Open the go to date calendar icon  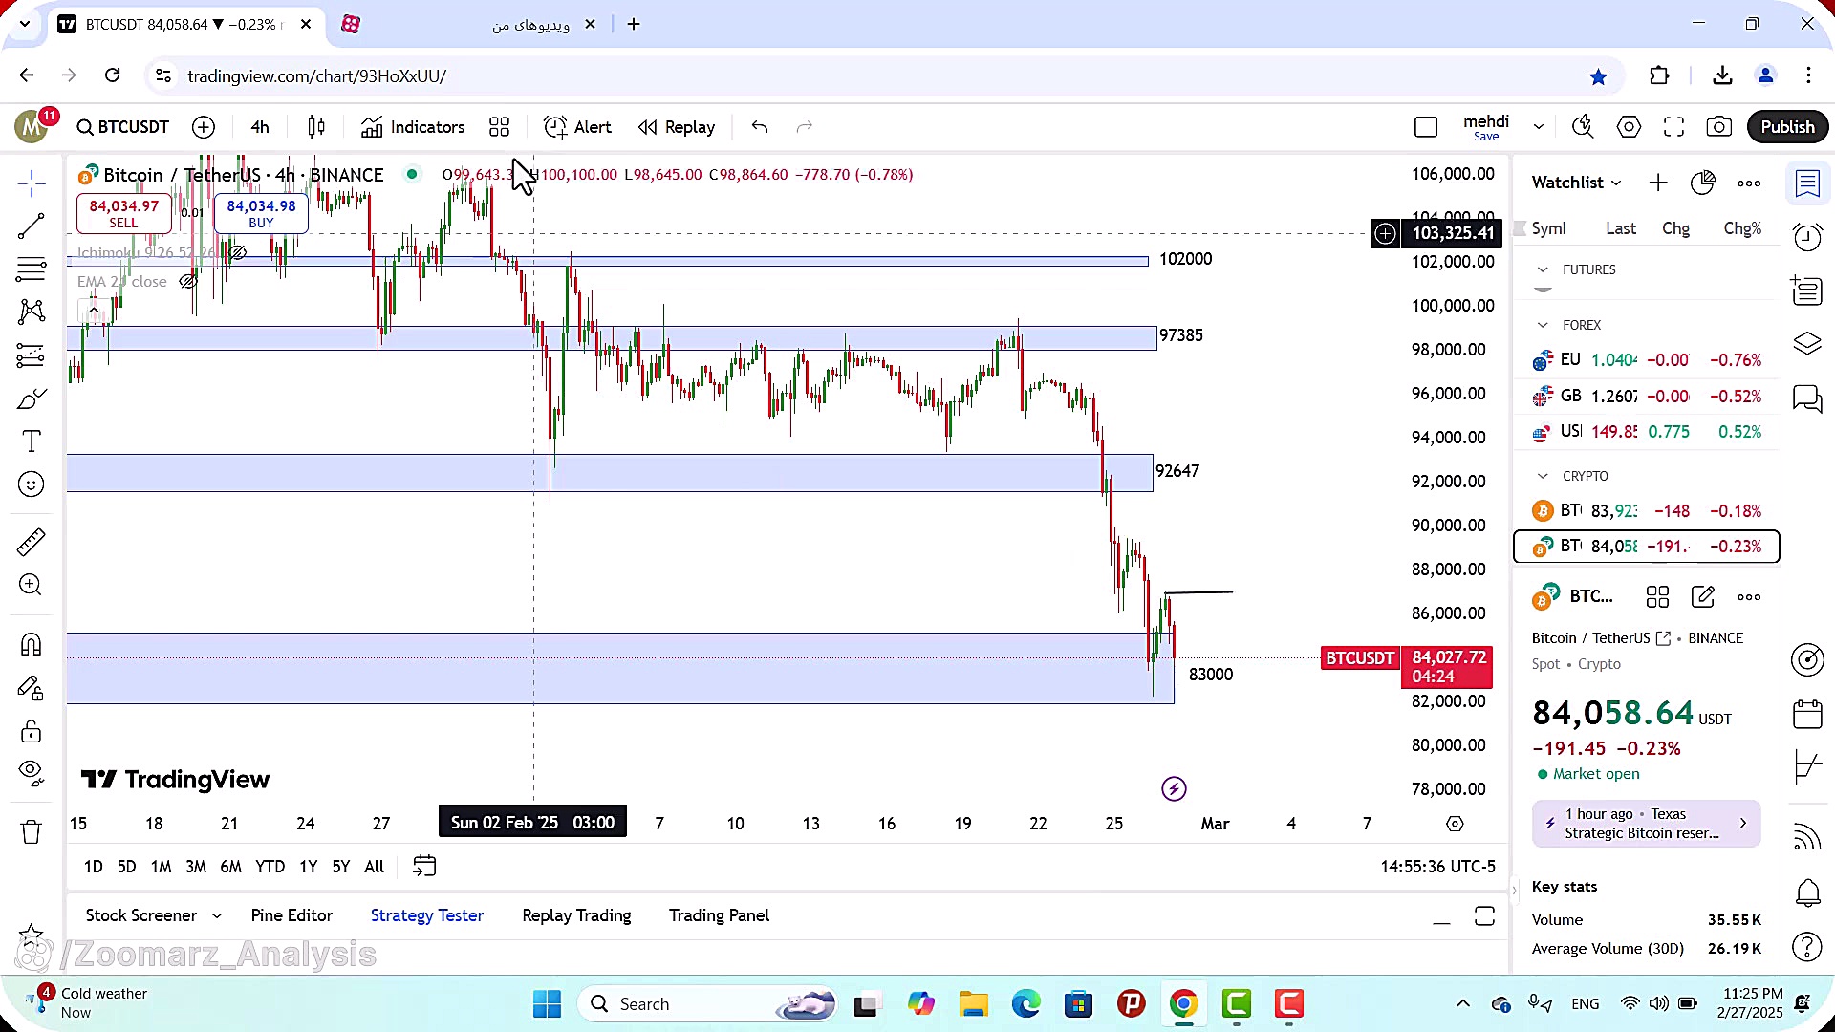point(424,867)
